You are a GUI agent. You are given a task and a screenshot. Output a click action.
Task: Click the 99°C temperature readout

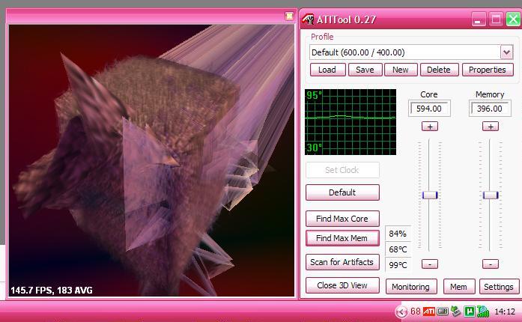pos(398,265)
